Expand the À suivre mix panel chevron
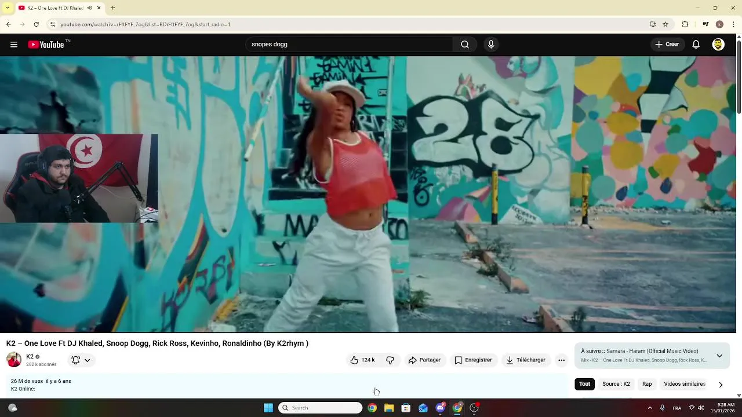The height and width of the screenshot is (417, 742). tap(719, 356)
